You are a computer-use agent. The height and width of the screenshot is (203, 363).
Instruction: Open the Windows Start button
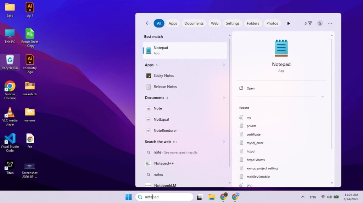pos(128,197)
